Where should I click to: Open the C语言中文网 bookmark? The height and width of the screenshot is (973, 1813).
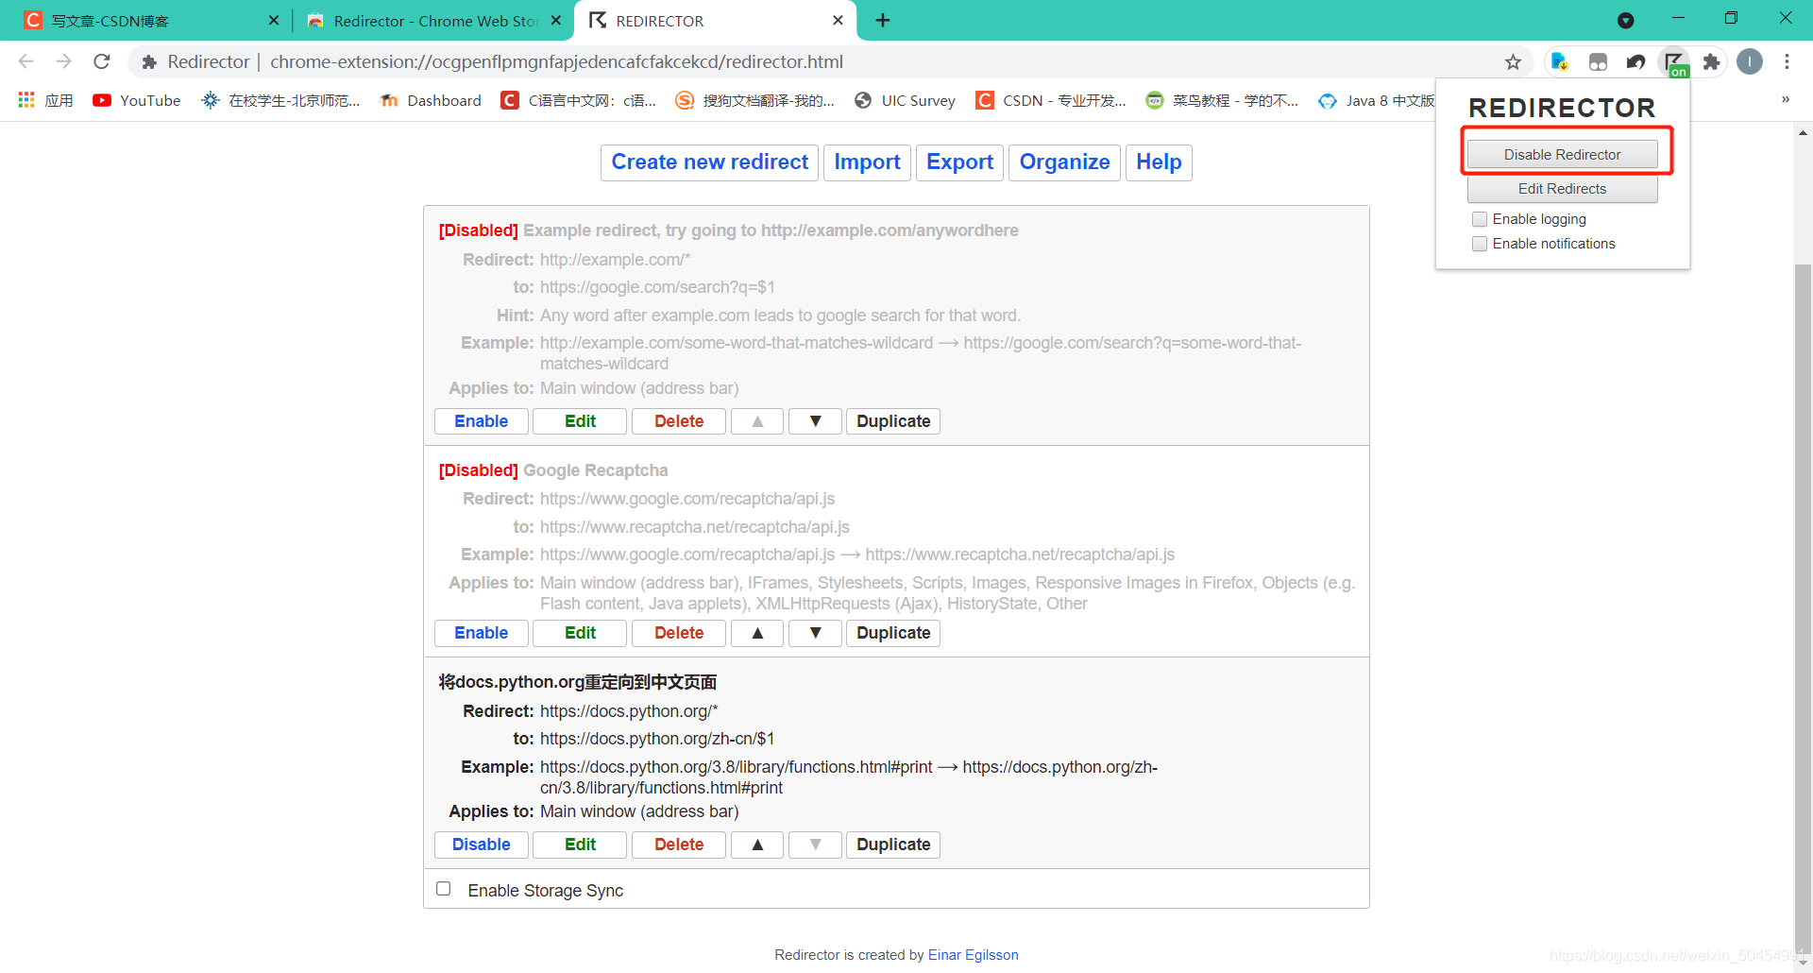coord(578,100)
